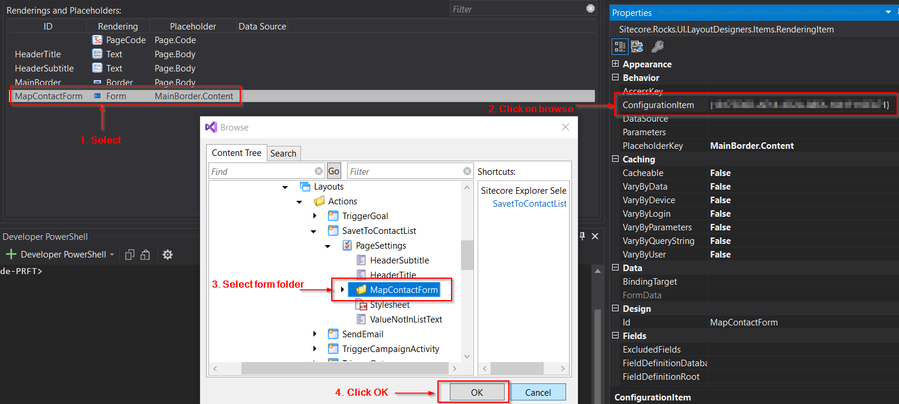Clear the Renderings filter field
This screenshot has height=404, width=899.
pos(590,9)
